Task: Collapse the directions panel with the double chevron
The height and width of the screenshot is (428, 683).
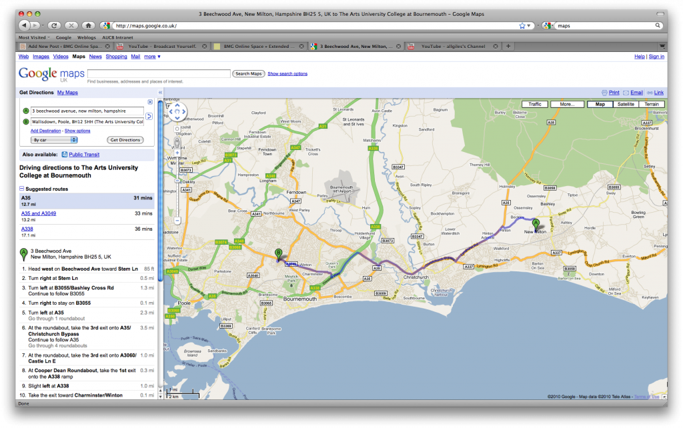Action: tap(160, 91)
